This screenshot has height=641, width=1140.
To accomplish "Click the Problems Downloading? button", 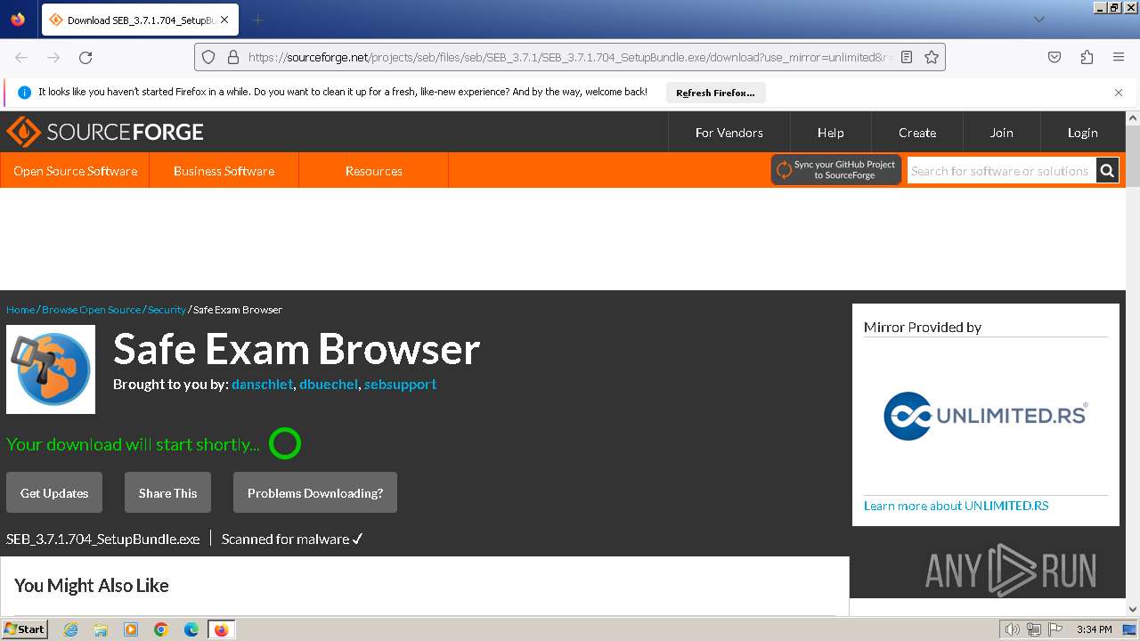I will [x=315, y=493].
